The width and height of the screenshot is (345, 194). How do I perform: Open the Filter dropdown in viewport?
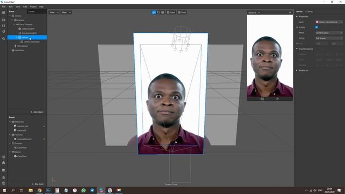tap(66, 12)
